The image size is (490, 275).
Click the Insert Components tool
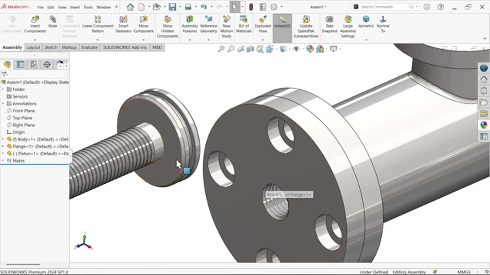click(x=35, y=24)
